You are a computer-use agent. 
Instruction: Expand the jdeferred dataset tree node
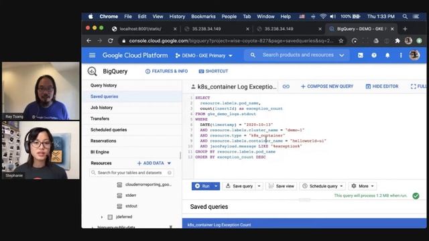click(x=102, y=217)
